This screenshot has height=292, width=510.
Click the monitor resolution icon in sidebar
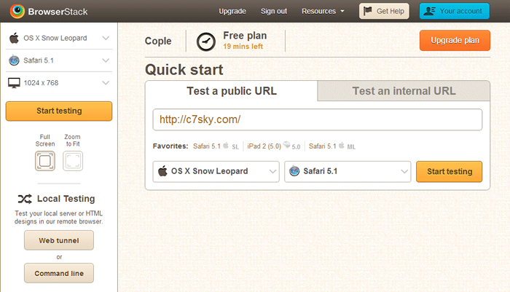point(14,83)
